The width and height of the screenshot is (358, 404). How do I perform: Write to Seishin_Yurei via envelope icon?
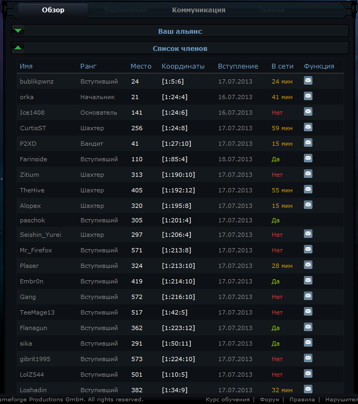tap(308, 234)
